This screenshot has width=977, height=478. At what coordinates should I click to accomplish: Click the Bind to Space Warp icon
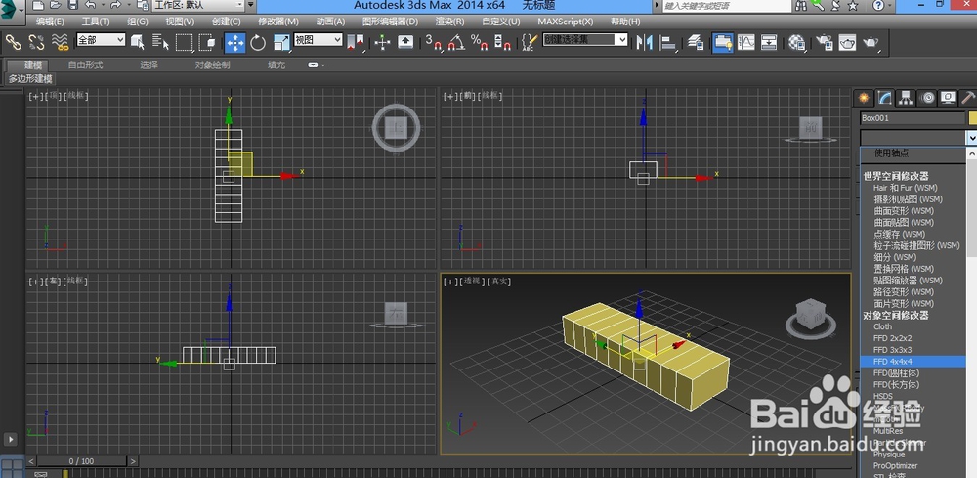pyautogui.click(x=60, y=42)
